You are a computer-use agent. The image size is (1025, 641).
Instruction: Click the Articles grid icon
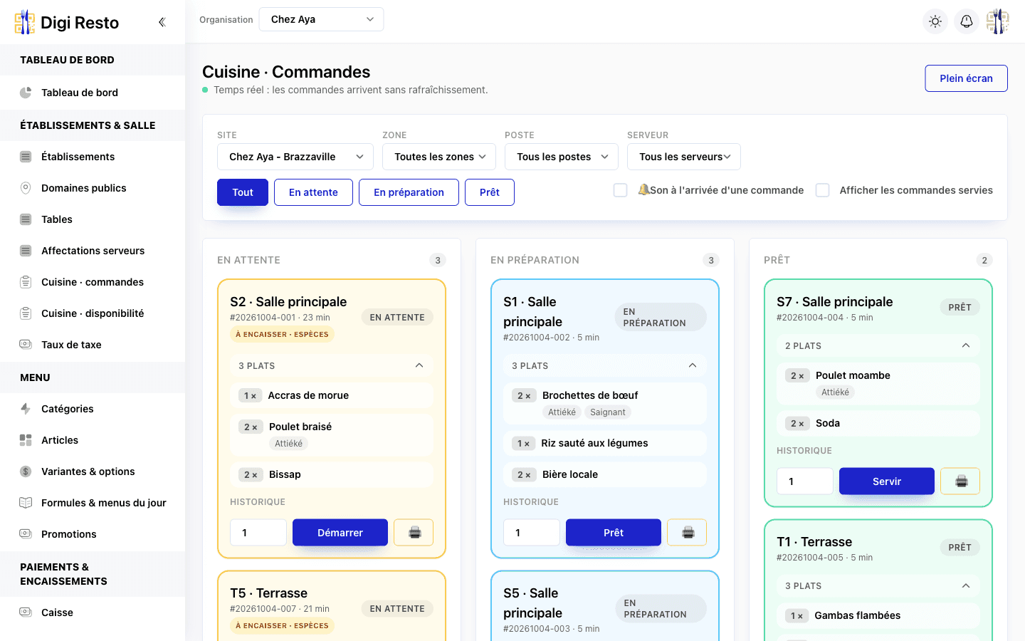click(26, 440)
